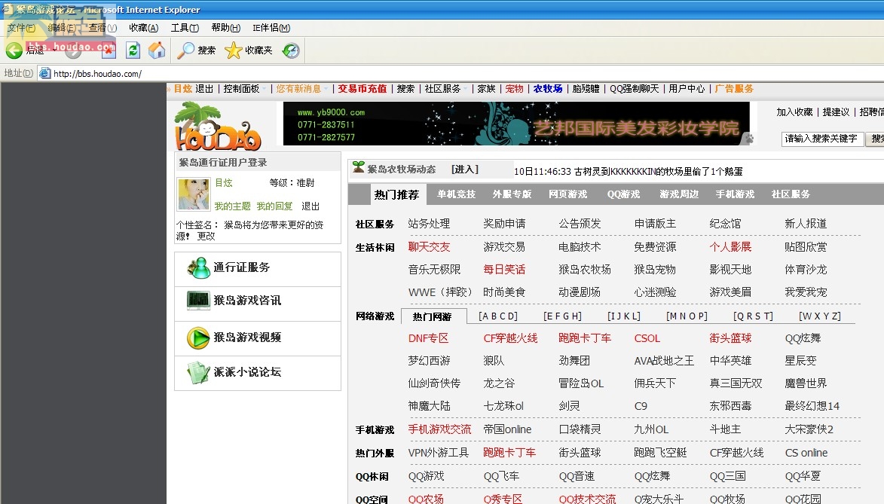Click the green Back arrow icon

click(x=14, y=50)
